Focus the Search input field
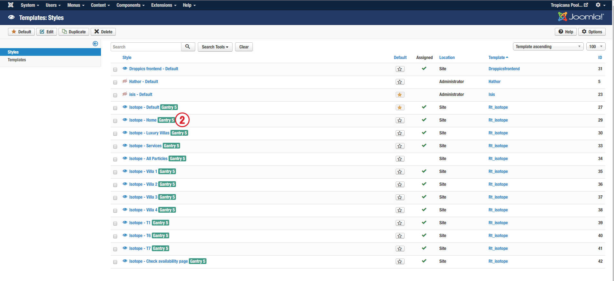 pos(146,47)
